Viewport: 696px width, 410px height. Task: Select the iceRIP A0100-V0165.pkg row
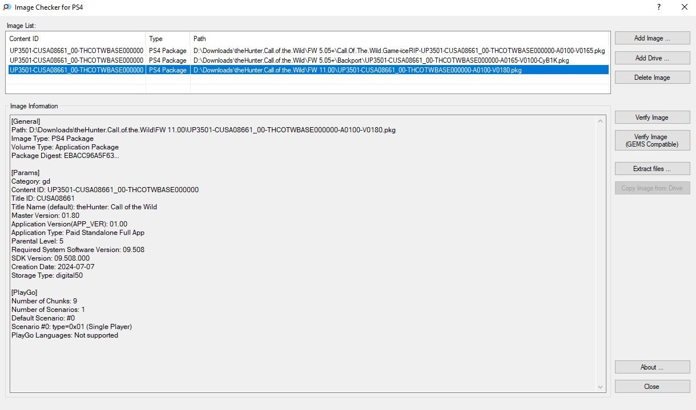[x=307, y=51]
